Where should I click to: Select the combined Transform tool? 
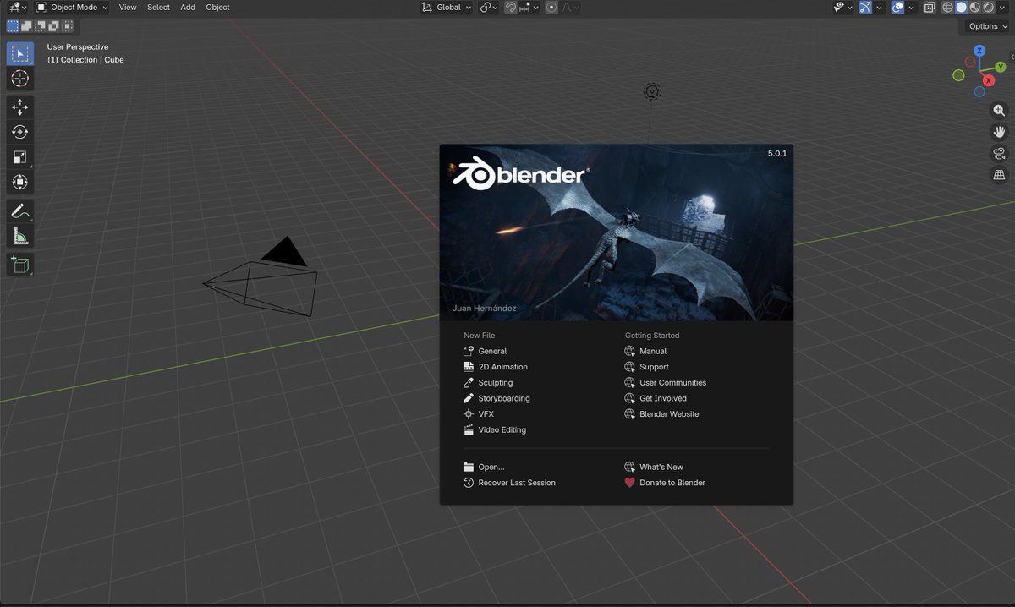[x=20, y=182]
